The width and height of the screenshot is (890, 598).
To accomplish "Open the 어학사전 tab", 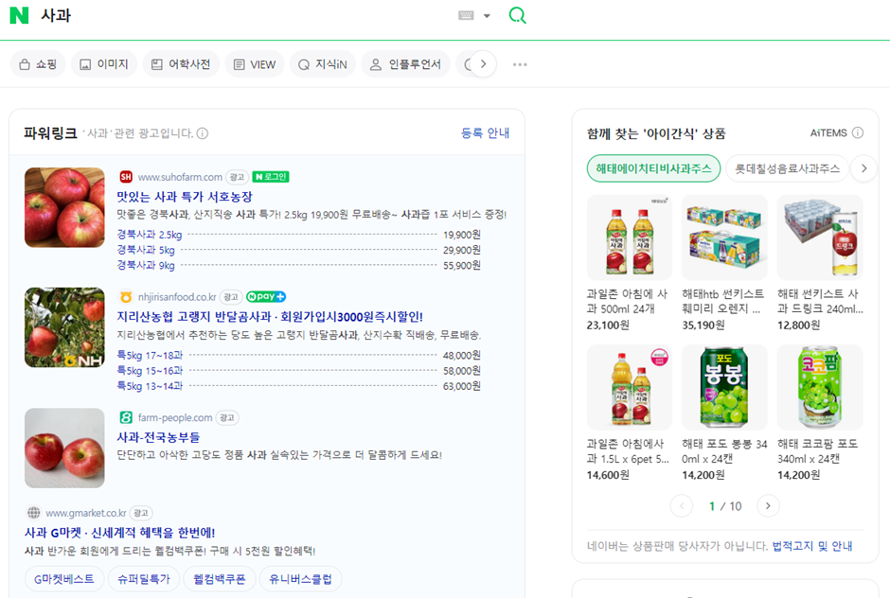I will pos(181,64).
